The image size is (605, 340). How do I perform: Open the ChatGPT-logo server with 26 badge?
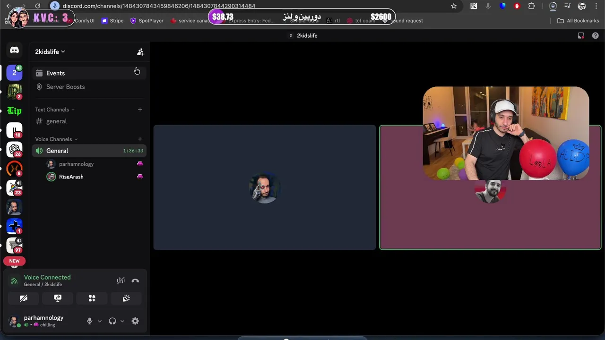pyautogui.click(x=14, y=150)
